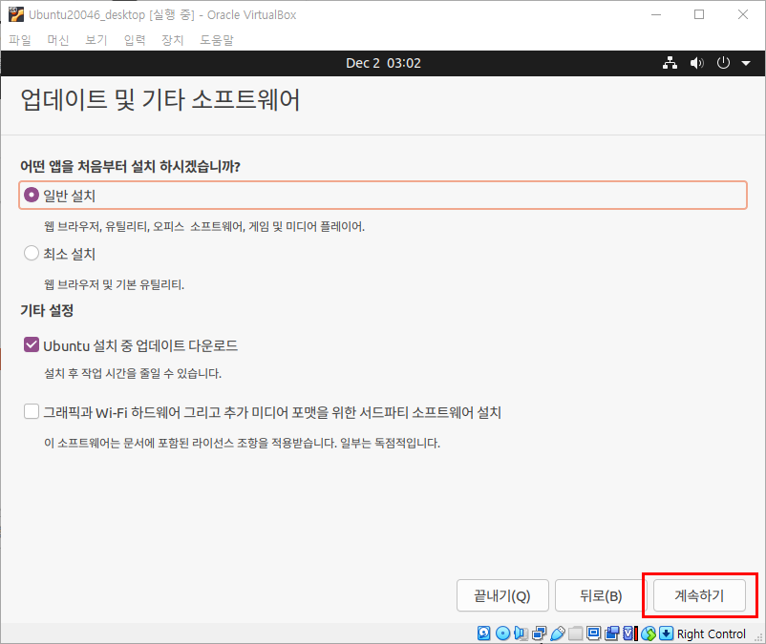
Task: Click the hard disk activity icon in VirtualBox status bar
Action: (483, 634)
